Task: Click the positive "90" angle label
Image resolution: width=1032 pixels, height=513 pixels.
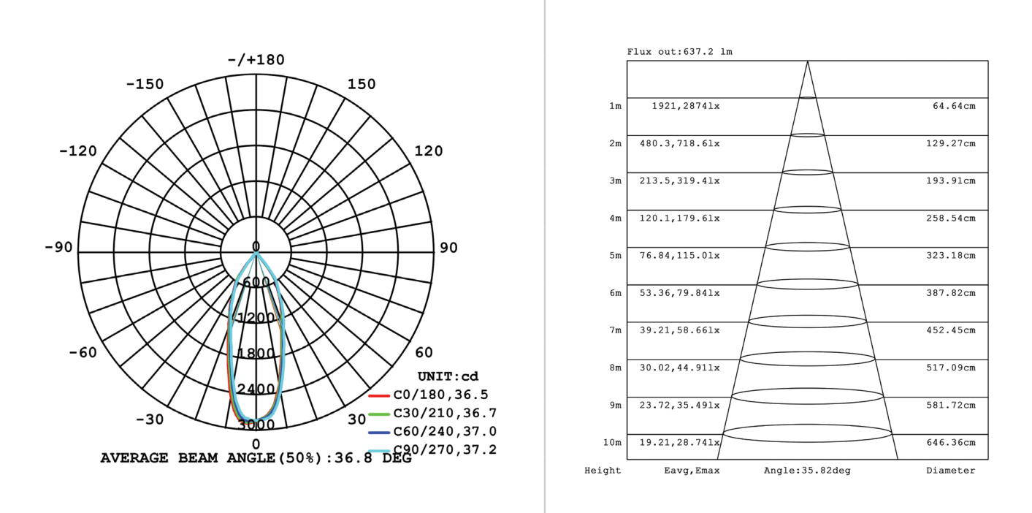Action: [448, 248]
